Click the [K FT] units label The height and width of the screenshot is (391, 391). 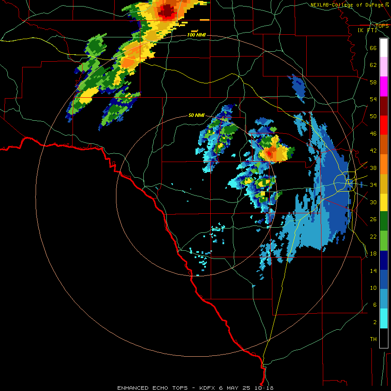coord(367,30)
